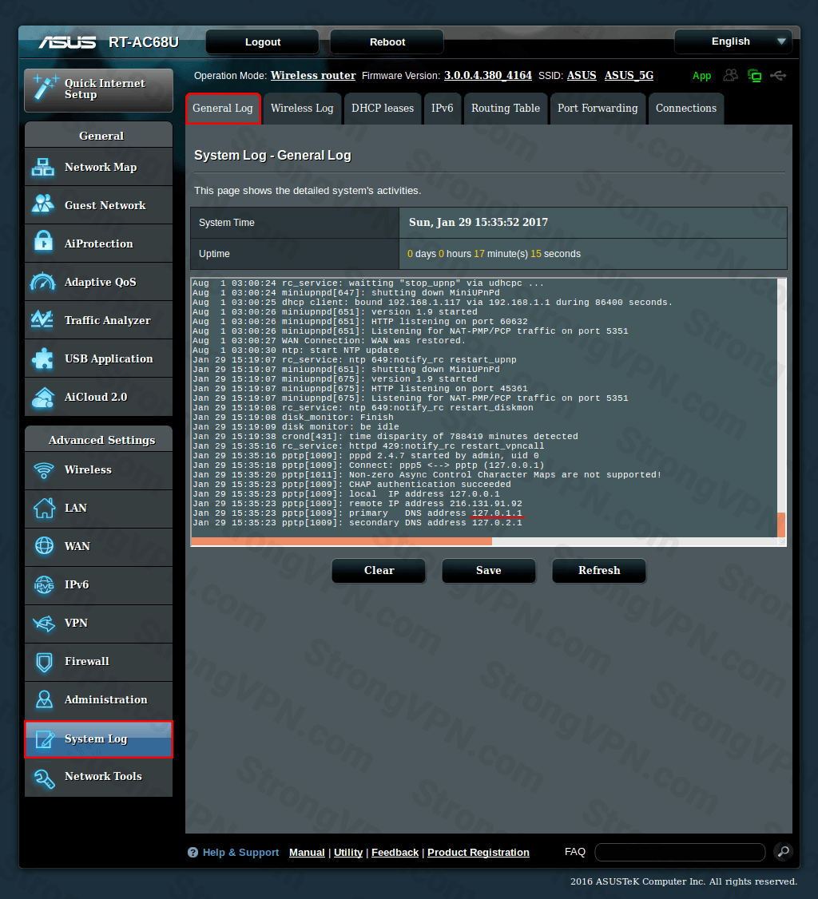This screenshot has height=899, width=818.
Task: Open the Manual link
Action: pos(307,853)
